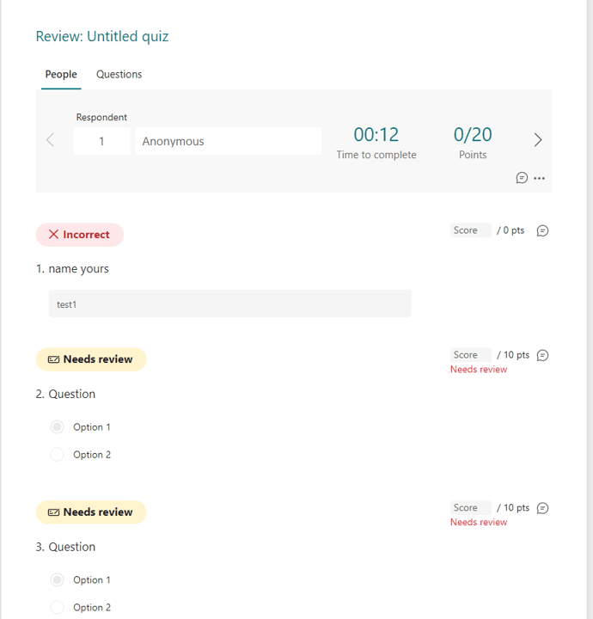Click Needs review badge above question 3
Image resolution: width=593 pixels, height=619 pixels.
(x=91, y=512)
